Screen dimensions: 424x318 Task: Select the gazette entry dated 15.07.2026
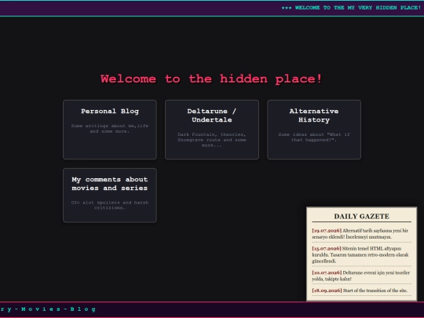(x=361, y=254)
